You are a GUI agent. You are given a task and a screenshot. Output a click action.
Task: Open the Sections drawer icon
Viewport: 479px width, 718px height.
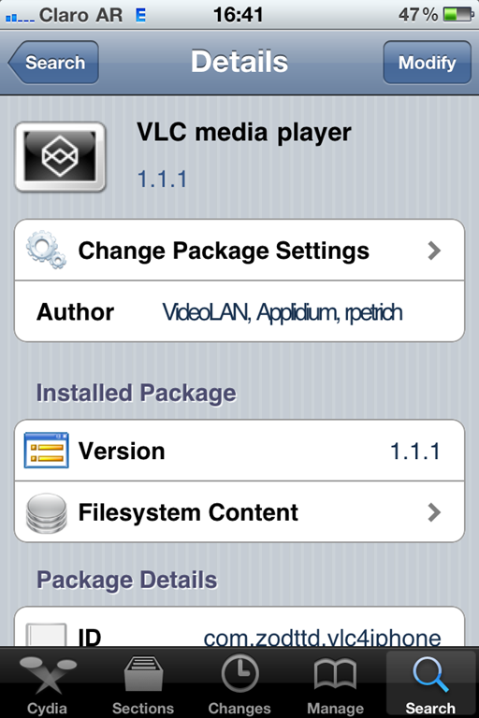point(143,674)
